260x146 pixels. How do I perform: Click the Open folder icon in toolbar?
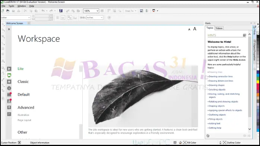click(x=8, y=11)
